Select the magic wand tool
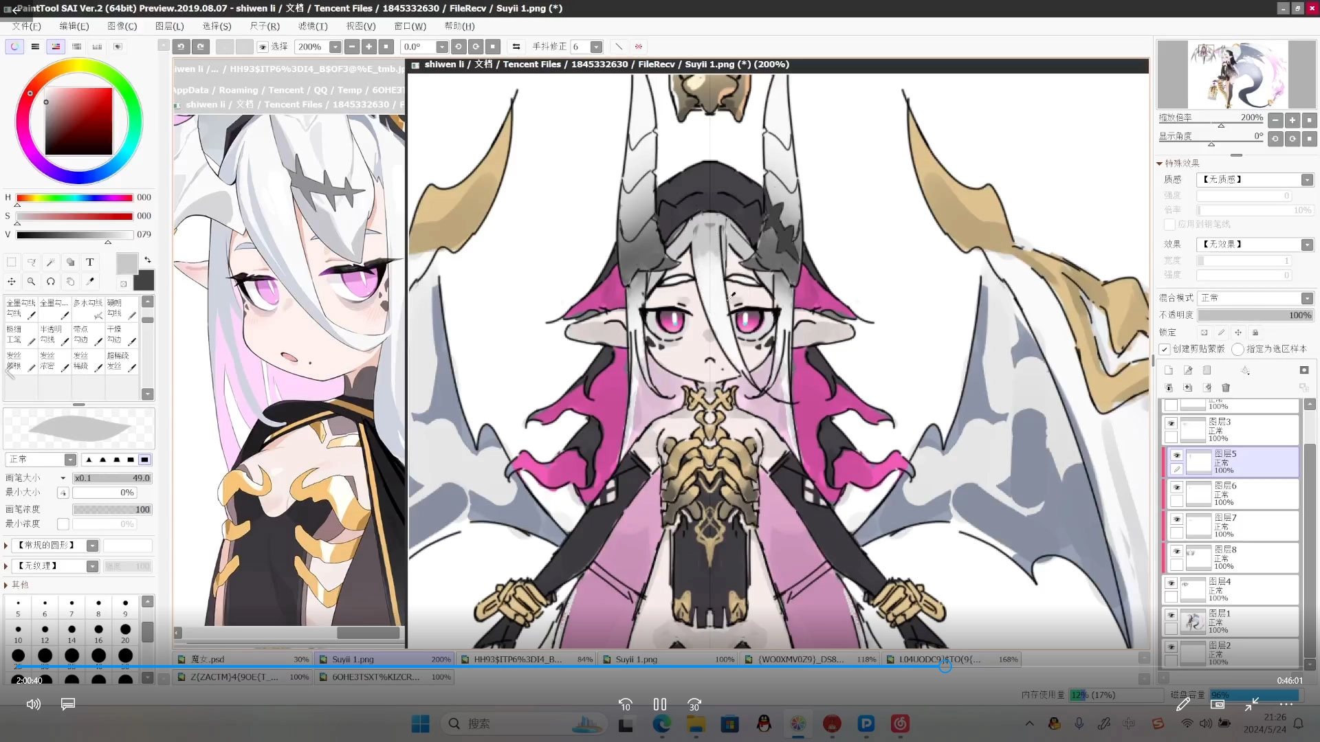The height and width of the screenshot is (742, 1320). coord(51,262)
